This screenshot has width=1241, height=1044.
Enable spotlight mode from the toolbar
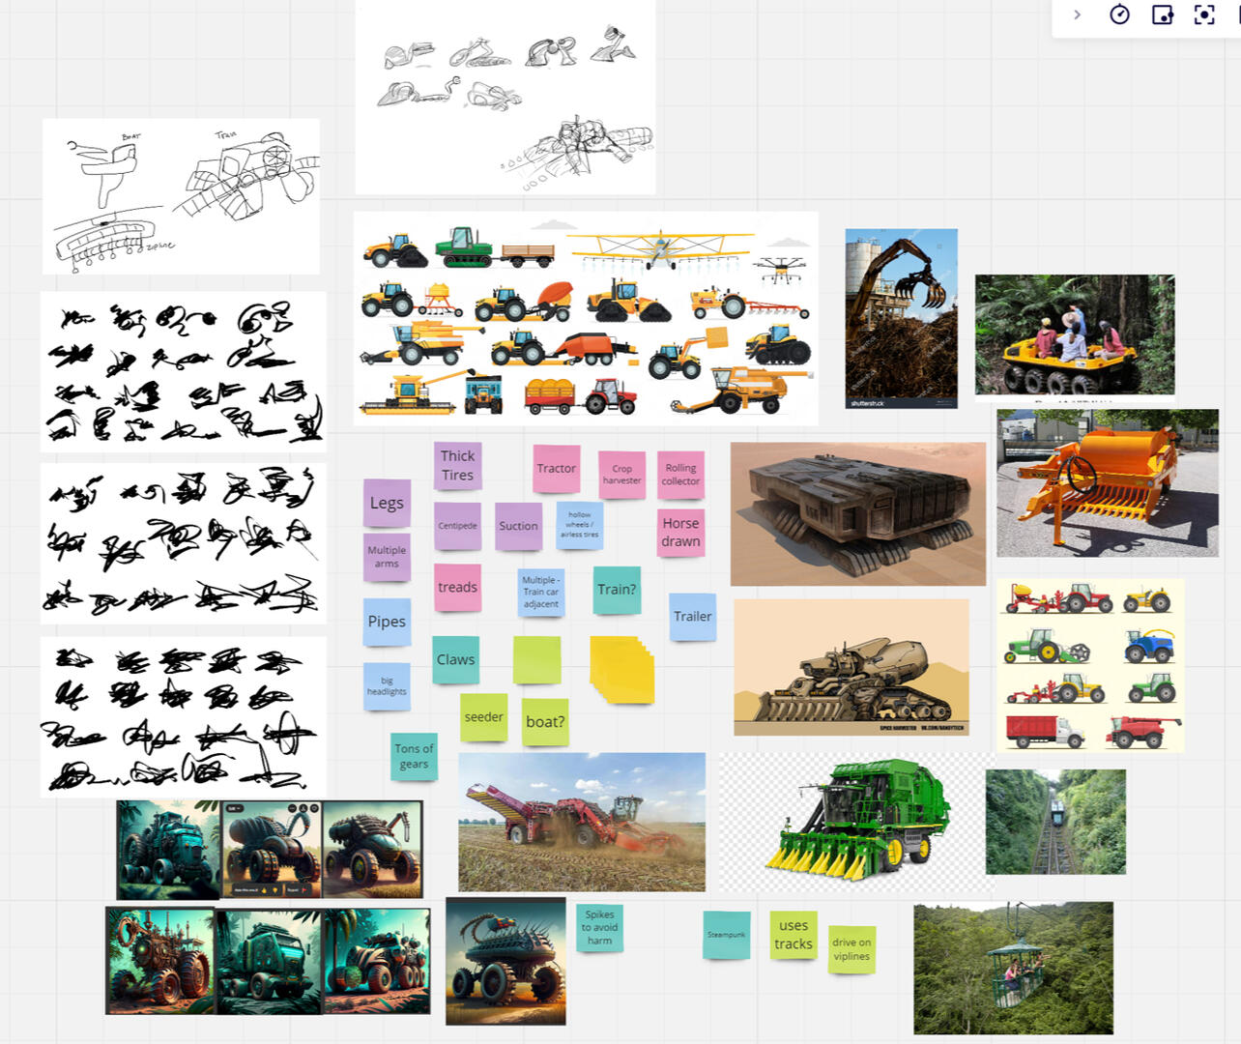tap(1204, 15)
